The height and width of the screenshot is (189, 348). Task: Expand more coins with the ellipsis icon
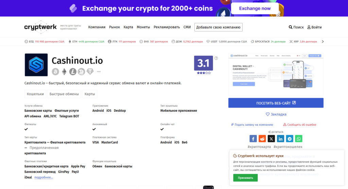click(x=99, y=71)
